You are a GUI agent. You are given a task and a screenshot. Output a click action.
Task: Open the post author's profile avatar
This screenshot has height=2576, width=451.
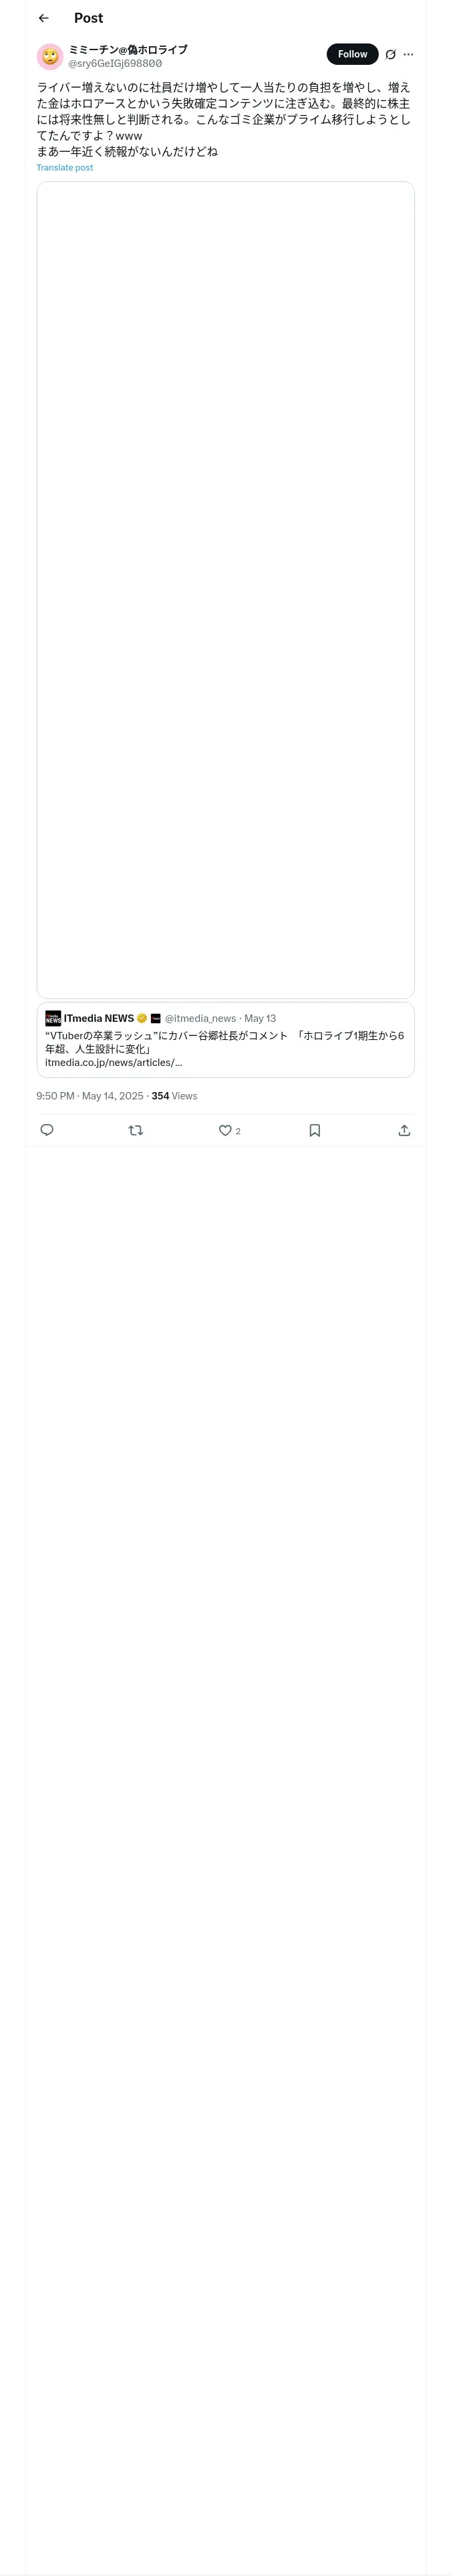[50, 56]
